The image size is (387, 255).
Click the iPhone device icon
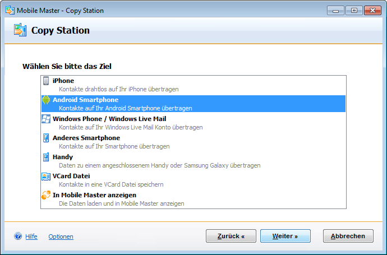[x=46, y=81]
